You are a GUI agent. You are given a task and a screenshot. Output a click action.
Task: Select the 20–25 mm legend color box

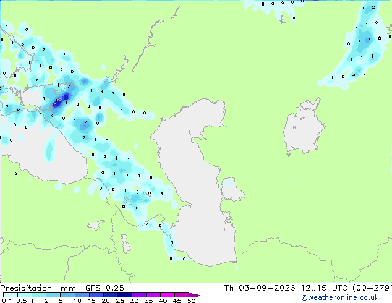110,295
